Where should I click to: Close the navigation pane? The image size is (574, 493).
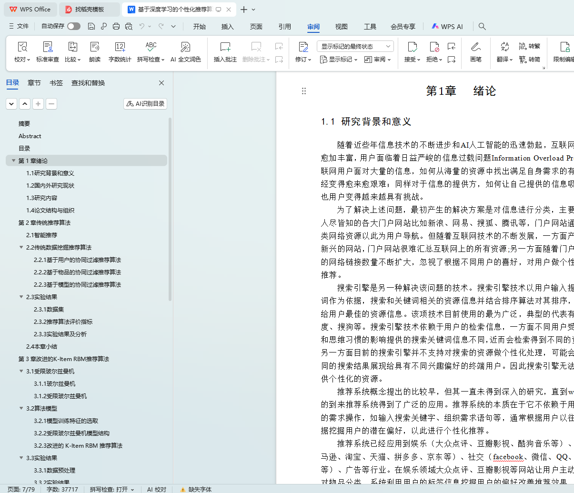pyautogui.click(x=161, y=83)
